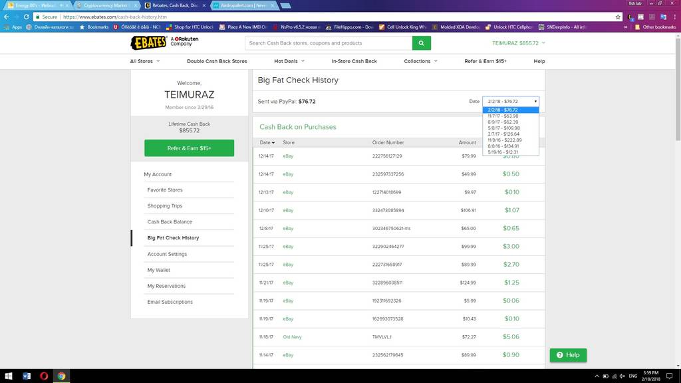Click in the Search Cash Back stores field
The height and width of the screenshot is (383, 681).
pos(329,43)
